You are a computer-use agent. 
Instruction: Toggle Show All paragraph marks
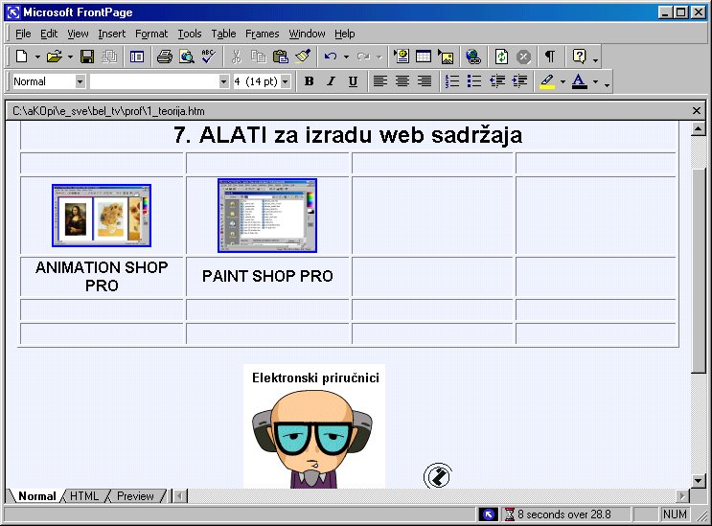click(x=550, y=57)
